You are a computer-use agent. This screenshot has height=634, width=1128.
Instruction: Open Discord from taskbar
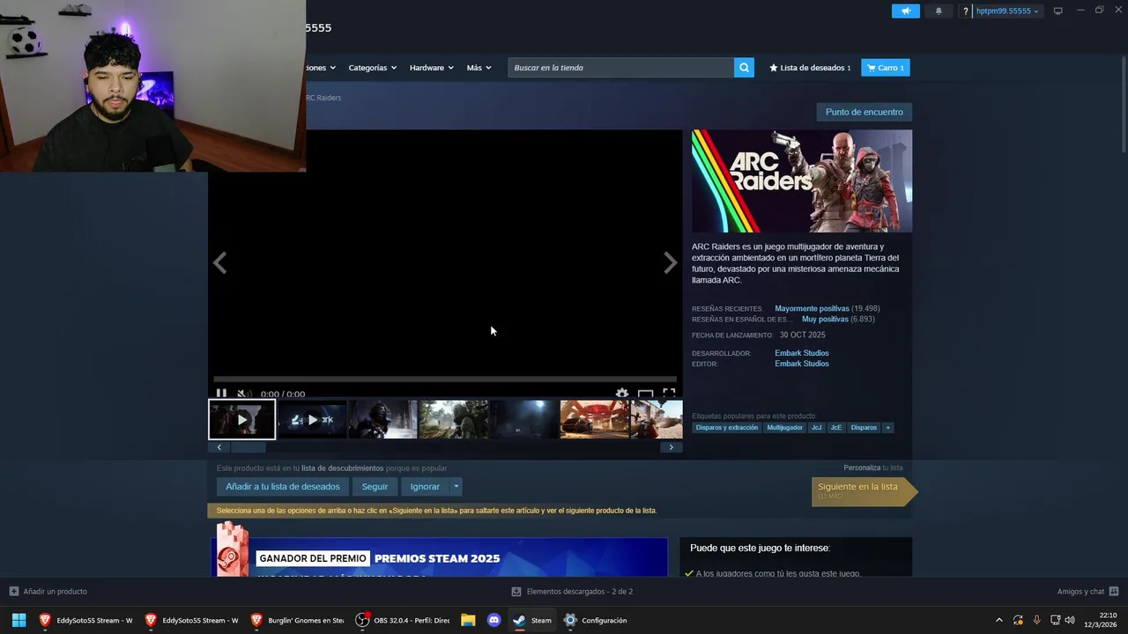click(x=493, y=620)
